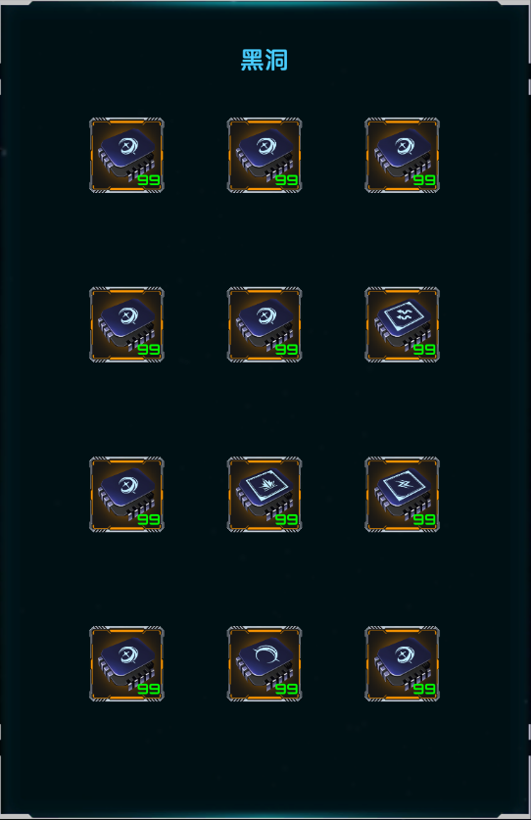This screenshot has width=531, height=820.
Task: Pick the top-right crescent star chip
Action: (402, 156)
